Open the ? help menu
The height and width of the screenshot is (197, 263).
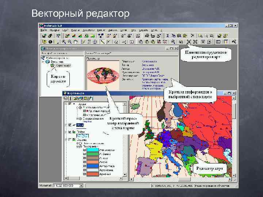161,30
